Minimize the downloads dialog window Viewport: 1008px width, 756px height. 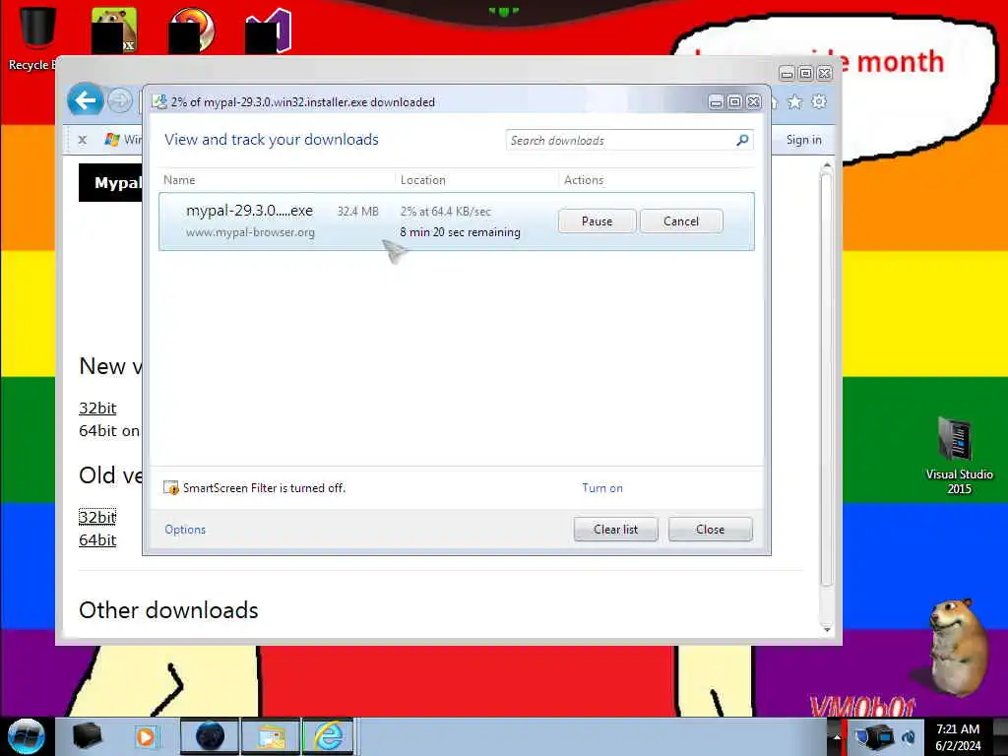(x=716, y=101)
